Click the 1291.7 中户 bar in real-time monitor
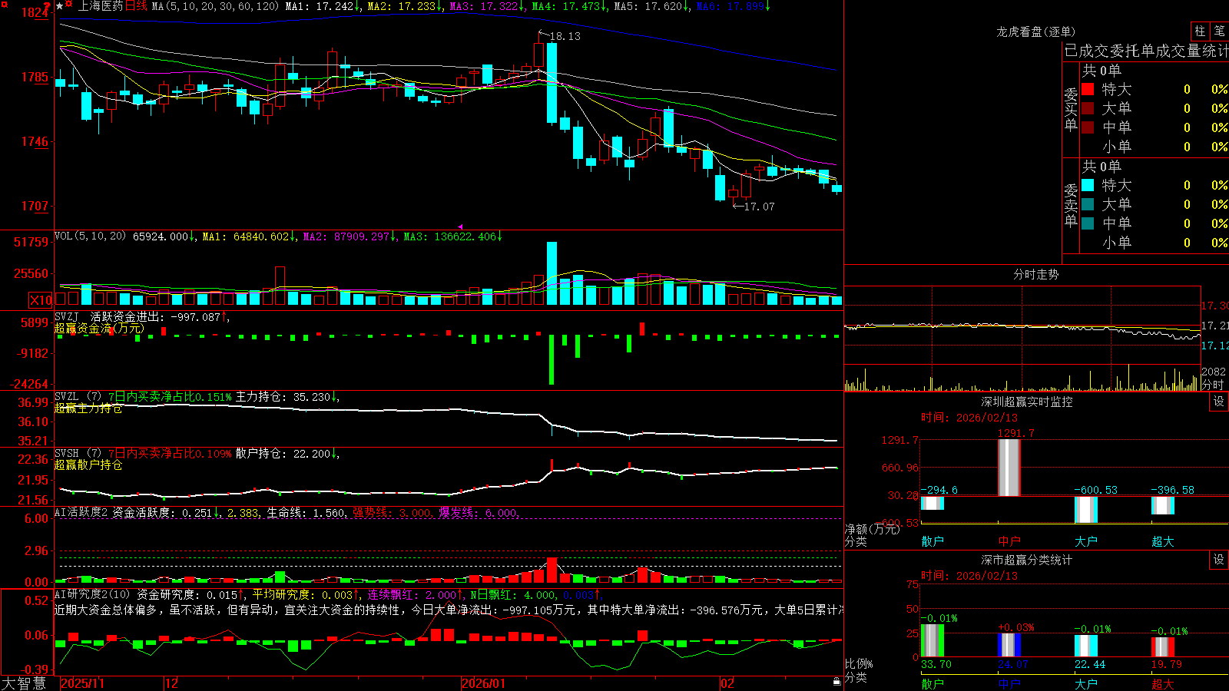Image resolution: width=1229 pixels, height=691 pixels. (x=1009, y=468)
